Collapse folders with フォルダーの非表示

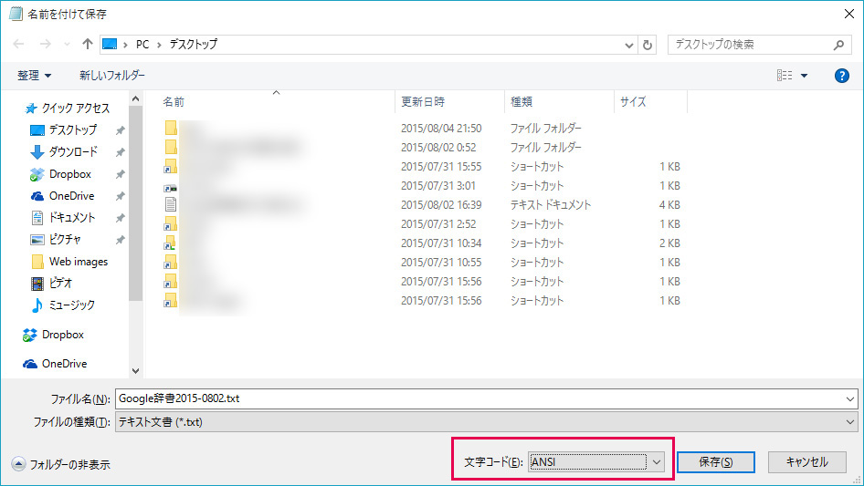click(61, 464)
